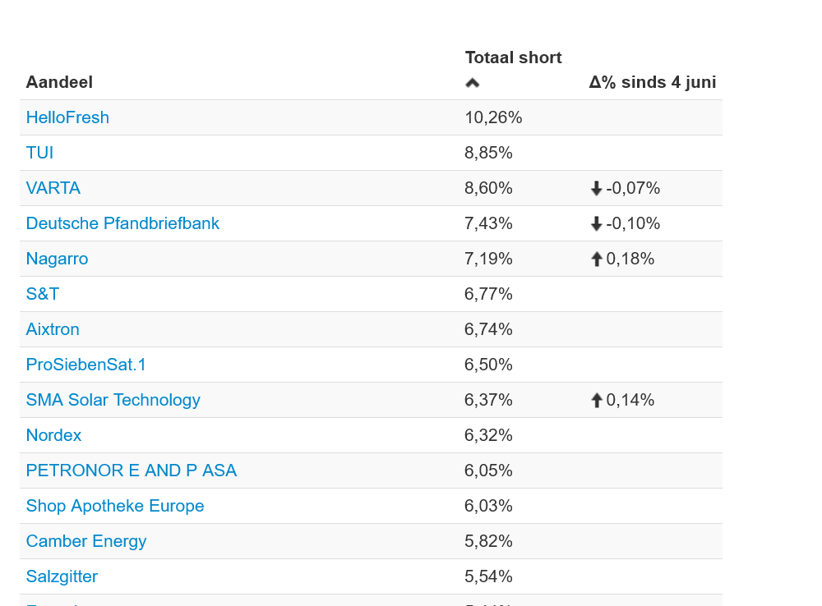The width and height of the screenshot is (822, 606).
Task: Open PETRONOR E AND P ASA link
Action: pos(131,471)
